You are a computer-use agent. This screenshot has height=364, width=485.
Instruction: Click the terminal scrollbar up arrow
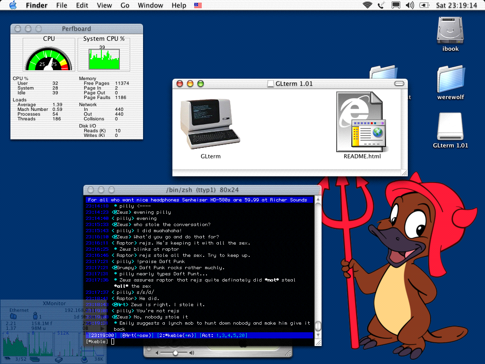click(318, 200)
